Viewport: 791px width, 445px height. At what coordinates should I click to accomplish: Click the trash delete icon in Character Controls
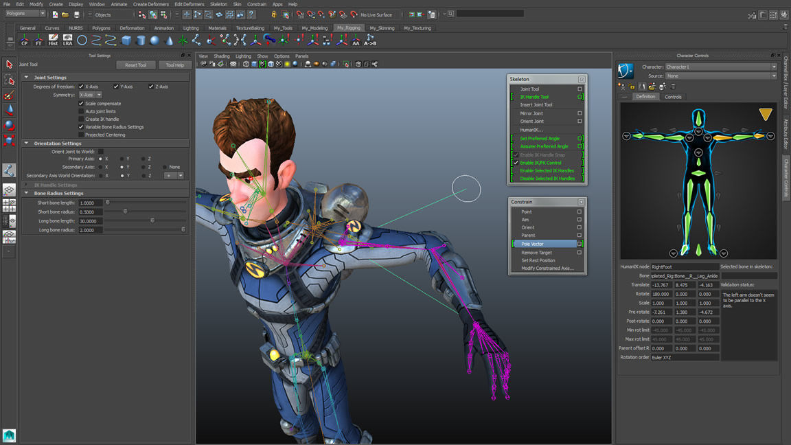pos(673,87)
